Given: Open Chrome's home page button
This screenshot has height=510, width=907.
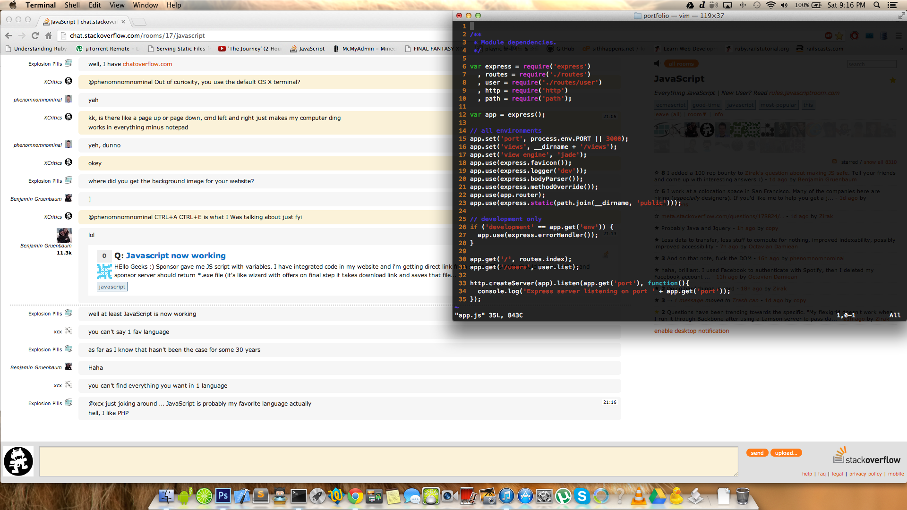Looking at the screenshot, I should tap(48, 35).
